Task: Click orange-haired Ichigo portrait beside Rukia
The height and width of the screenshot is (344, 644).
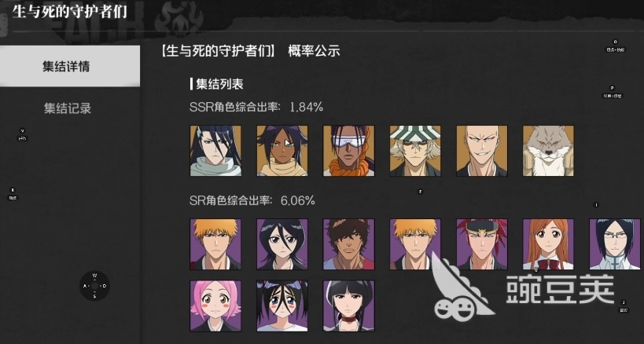Action: (215, 244)
